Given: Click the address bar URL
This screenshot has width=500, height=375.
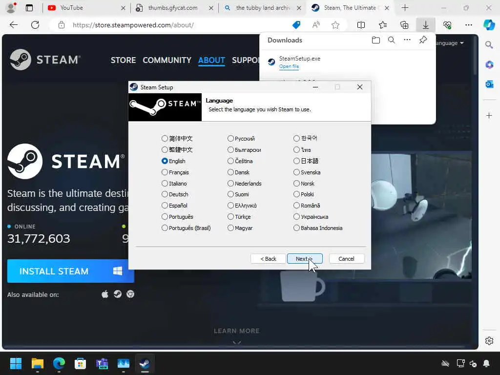Looking at the screenshot, I should (133, 25).
